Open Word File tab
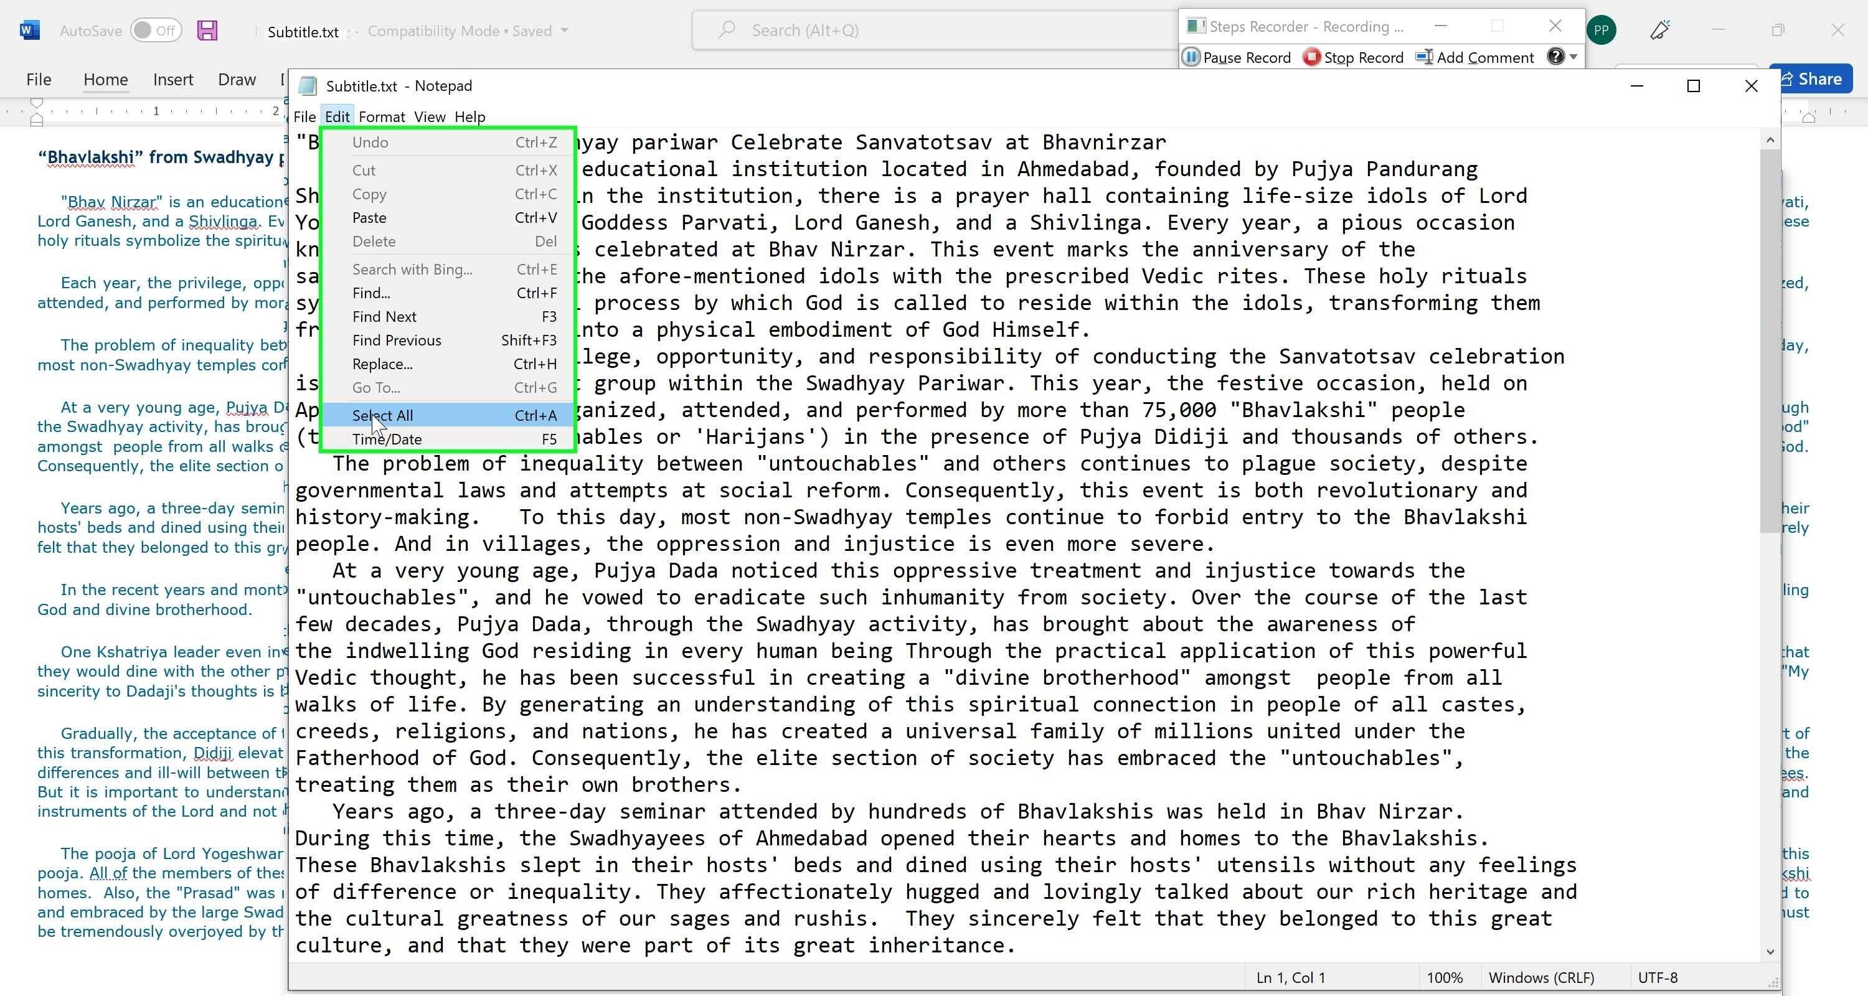This screenshot has height=996, width=1868. [x=39, y=79]
